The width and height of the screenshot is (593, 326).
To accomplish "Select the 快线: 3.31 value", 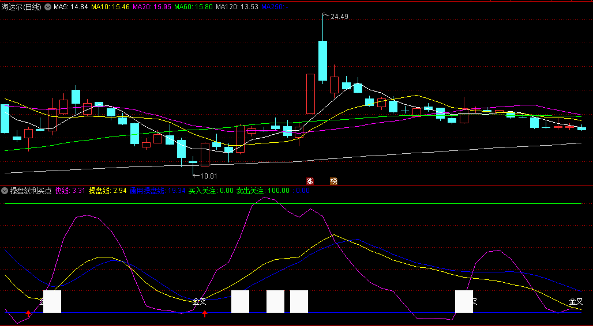I will click(x=70, y=191).
